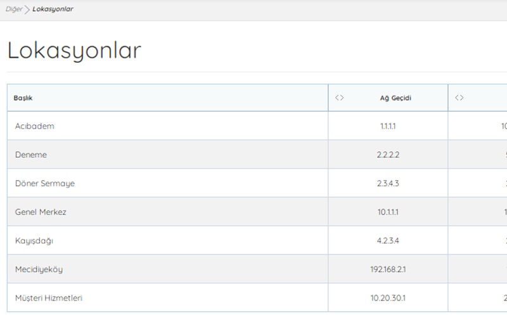Image resolution: width=507 pixels, height=317 pixels.
Task: Open the Deneme location entry
Action: 31,155
